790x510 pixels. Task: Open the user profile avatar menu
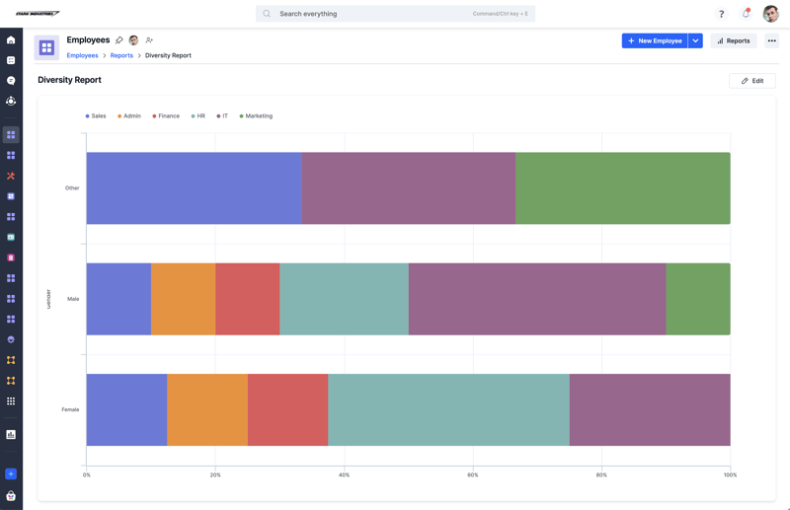click(771, 14)
